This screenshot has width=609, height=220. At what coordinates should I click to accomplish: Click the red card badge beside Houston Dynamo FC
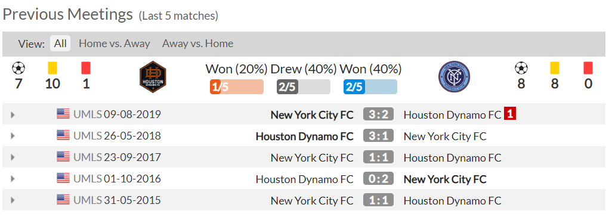click(510, 114)
